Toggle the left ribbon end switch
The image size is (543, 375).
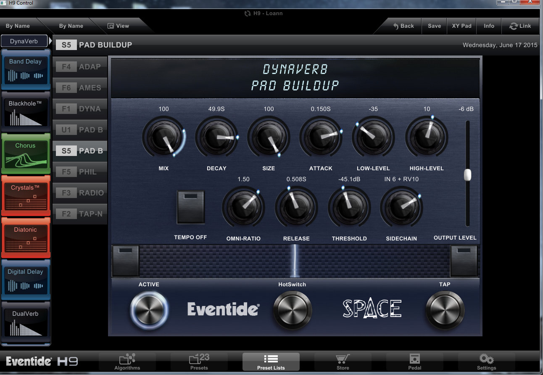coord(125,261)
